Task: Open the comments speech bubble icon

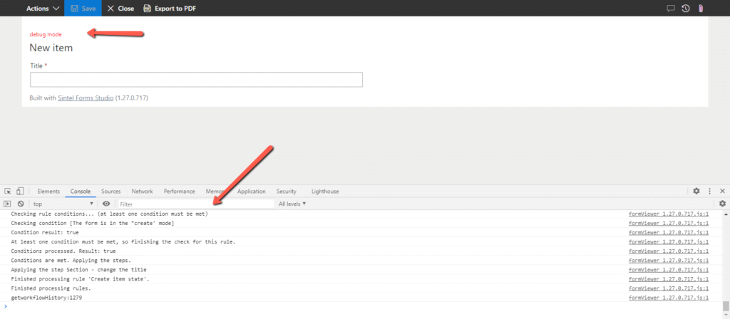Action: click(x=670, y=9)
